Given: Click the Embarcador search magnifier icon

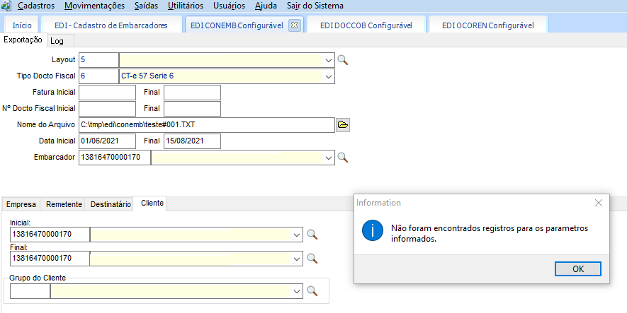Looking at the screenshot, I should click(343, 158).
